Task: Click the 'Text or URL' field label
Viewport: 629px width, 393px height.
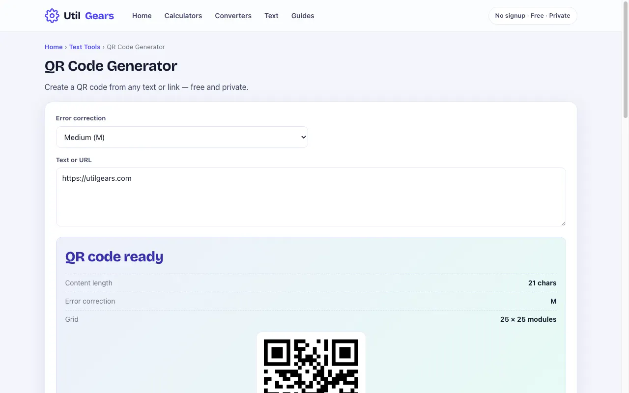Action: click(x=74, y=160)
